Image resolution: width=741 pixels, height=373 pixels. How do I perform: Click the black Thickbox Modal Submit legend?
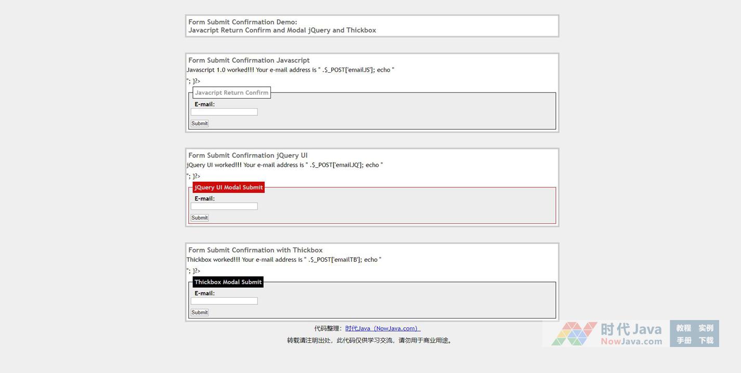point(228,282)
